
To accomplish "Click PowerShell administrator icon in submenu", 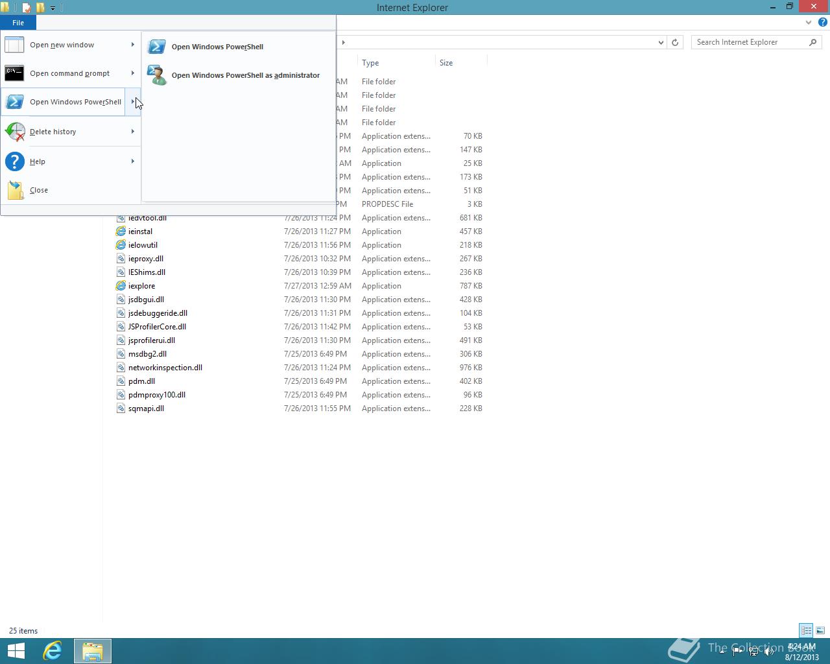I will pyautogui.click(x=156, y=75).
